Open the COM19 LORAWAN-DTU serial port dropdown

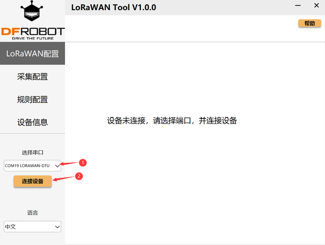tap(28, 165)
